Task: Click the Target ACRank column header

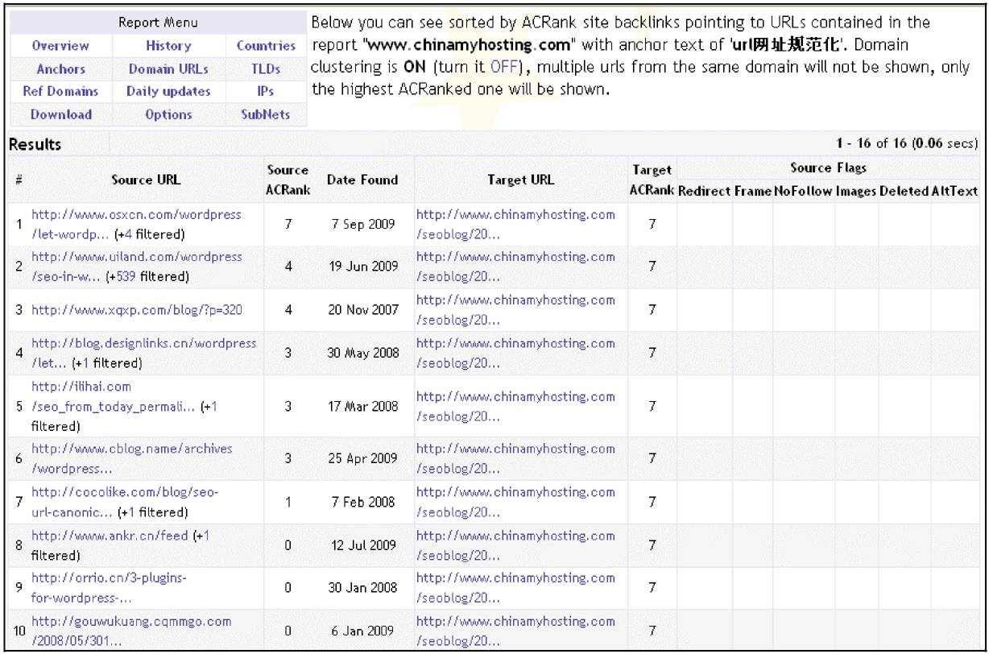Action: point(652,180)
